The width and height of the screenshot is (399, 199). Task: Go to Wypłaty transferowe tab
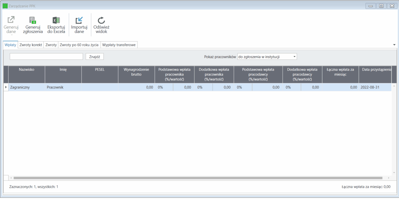(x=119, y=45)
